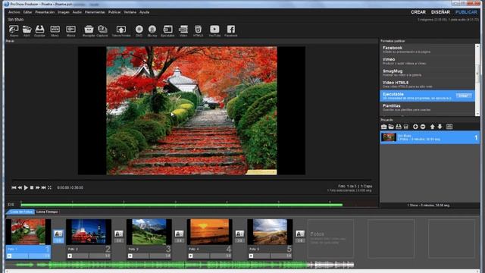Skip to end of preview playback
The width and height of the screenshot is (485, 273).
click(x=44, y=187)
